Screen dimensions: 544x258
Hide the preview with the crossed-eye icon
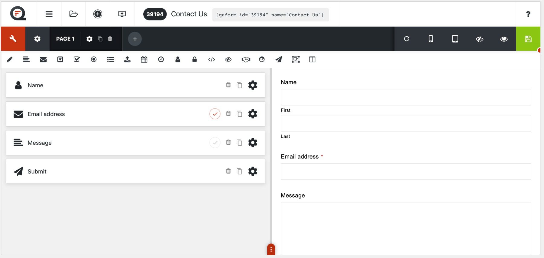point(480,39)
